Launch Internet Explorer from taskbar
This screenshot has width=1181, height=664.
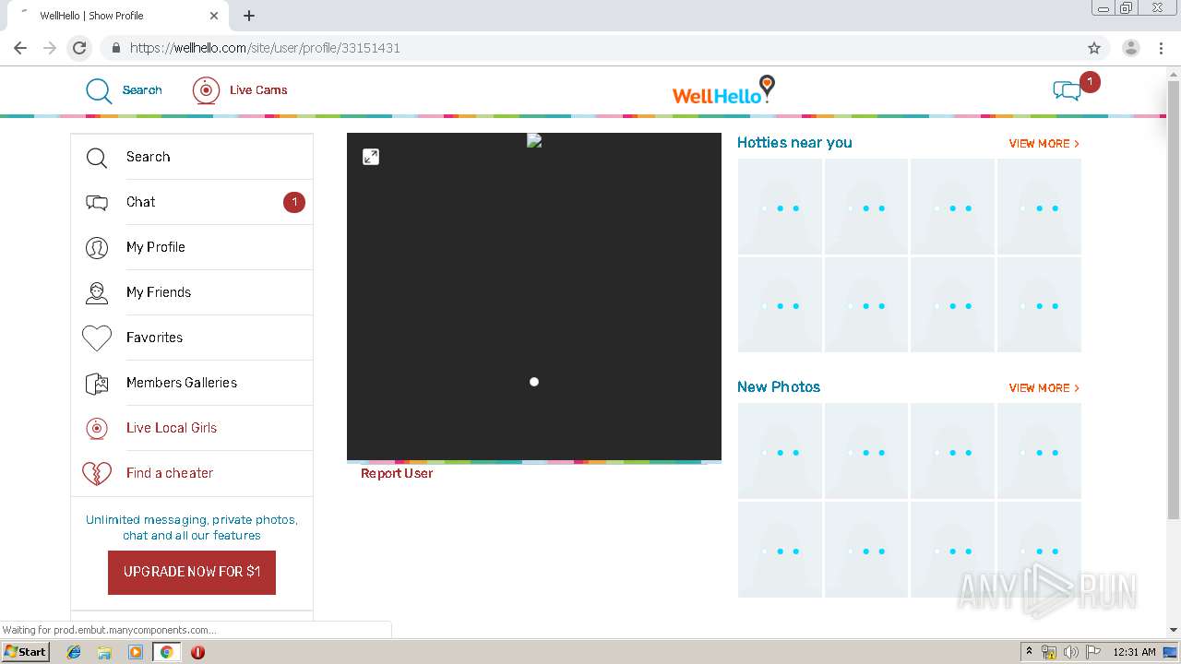pyautogui.click(x=74, y=652)
